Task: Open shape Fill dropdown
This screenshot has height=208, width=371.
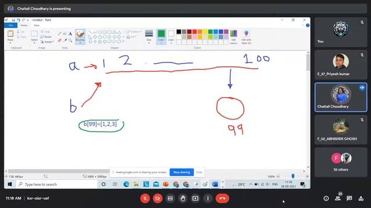Action: click(x=132, y=37)
